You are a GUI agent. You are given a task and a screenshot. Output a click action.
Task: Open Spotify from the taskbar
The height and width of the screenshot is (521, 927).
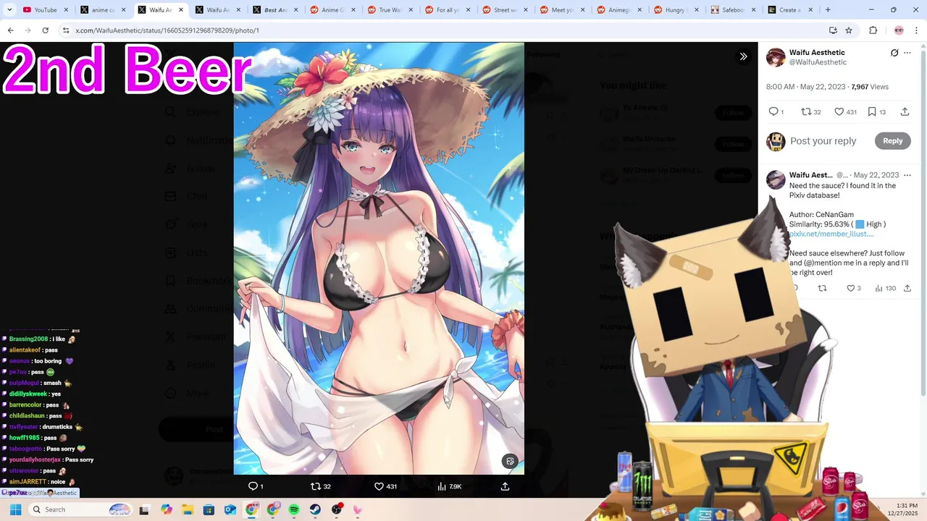point(294,509)
